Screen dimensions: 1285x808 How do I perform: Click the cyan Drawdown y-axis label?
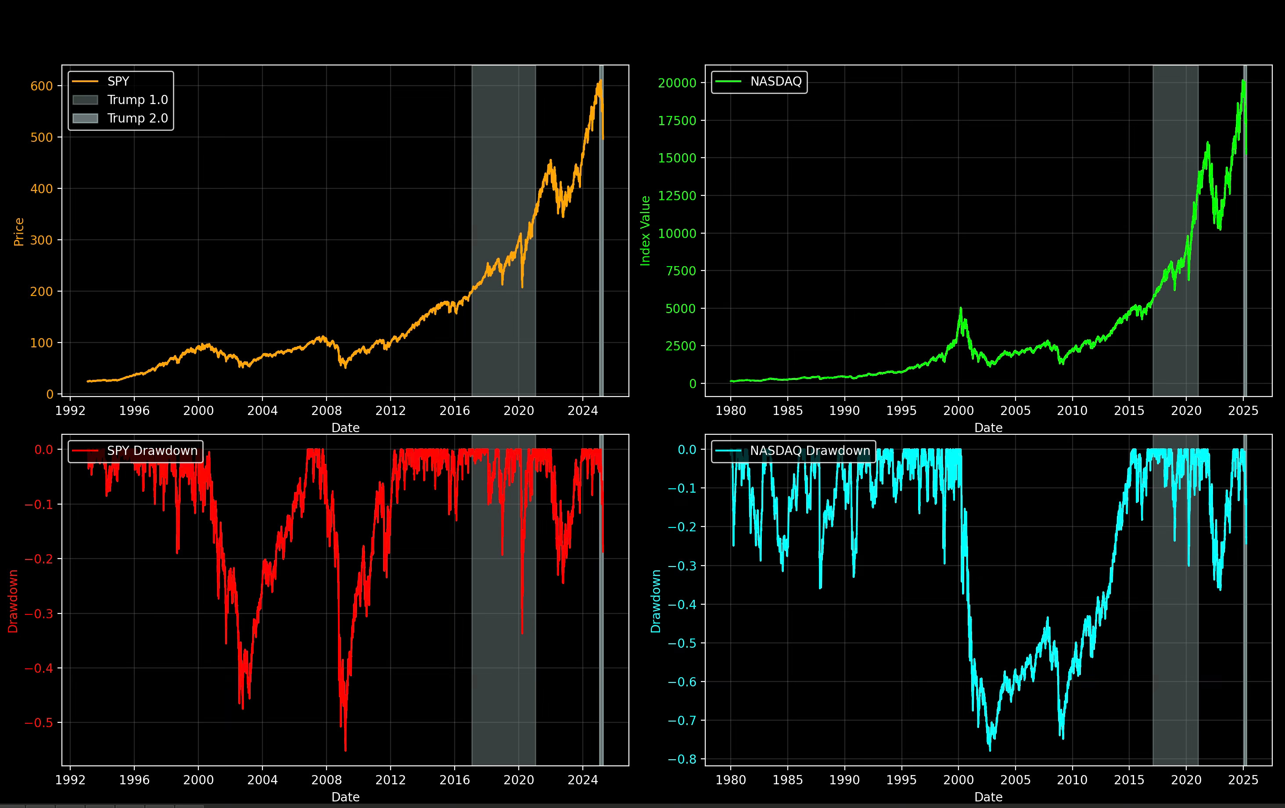coord(656,601)
